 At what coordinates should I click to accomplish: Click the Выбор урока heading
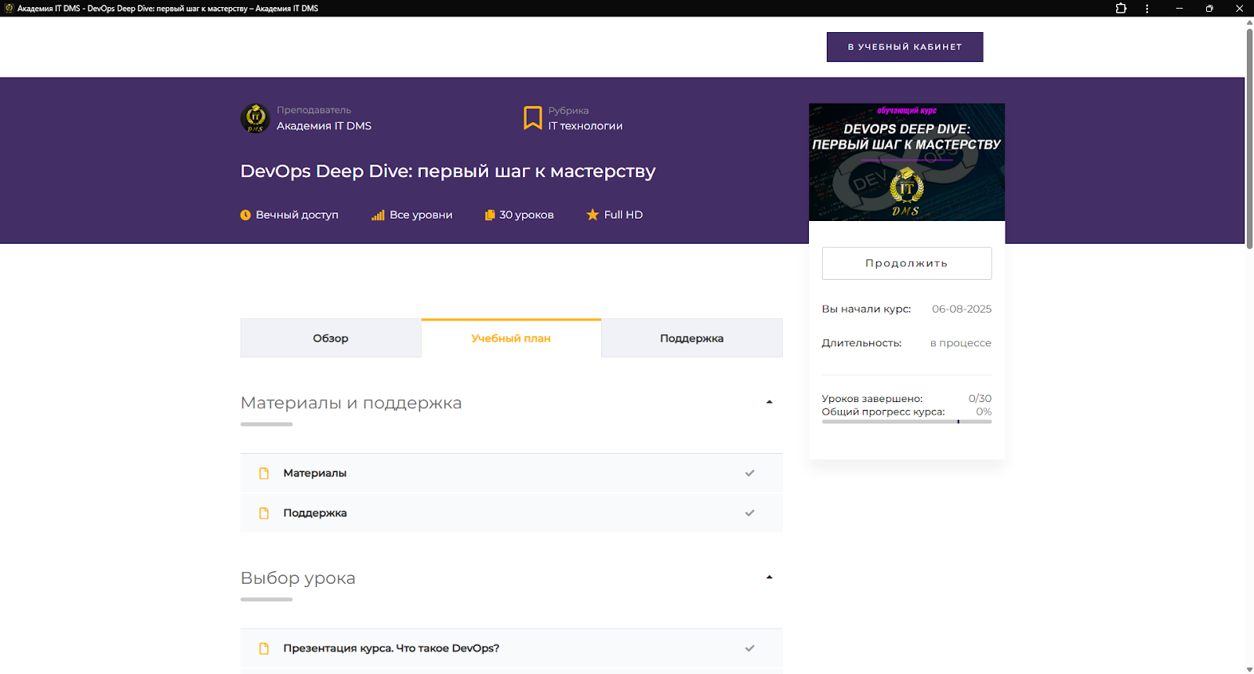[298, 578]
